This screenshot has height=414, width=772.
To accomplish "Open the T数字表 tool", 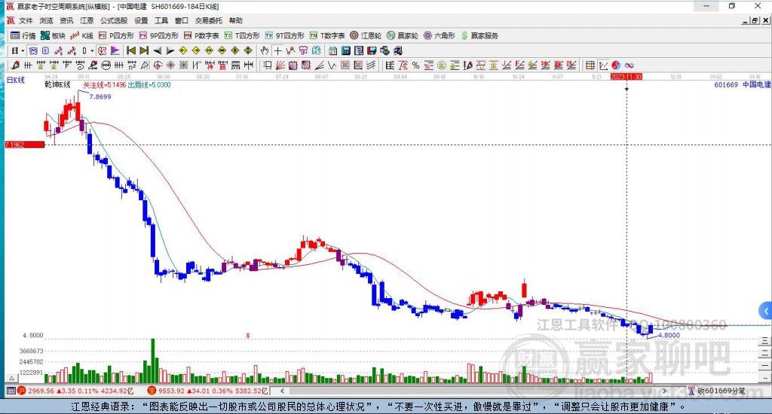I will pyautogui.click(x=327, y=35).
